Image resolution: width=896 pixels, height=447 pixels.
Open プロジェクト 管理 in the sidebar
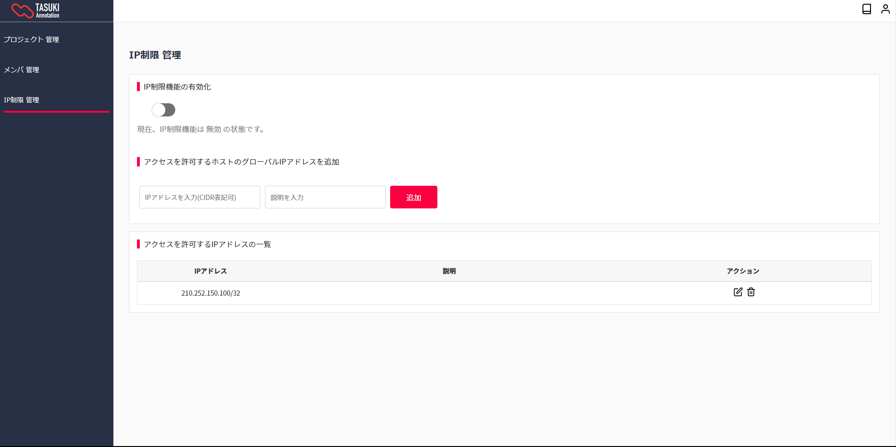click(x=31, y=40)
